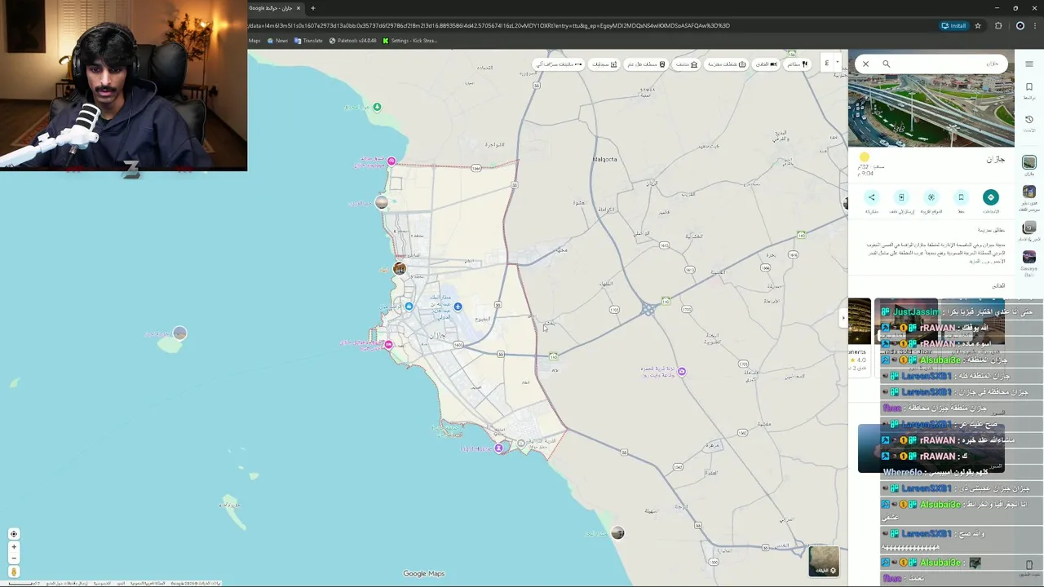Viewport: 1044px width, 587px height.
Task: Click the Malgocta label on the map
Action: [x=604, y=159]
